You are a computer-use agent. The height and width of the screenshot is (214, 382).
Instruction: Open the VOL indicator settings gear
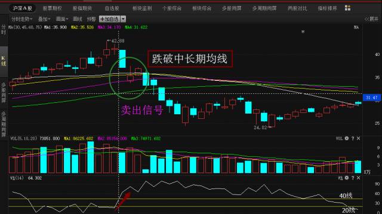point(346,139)
